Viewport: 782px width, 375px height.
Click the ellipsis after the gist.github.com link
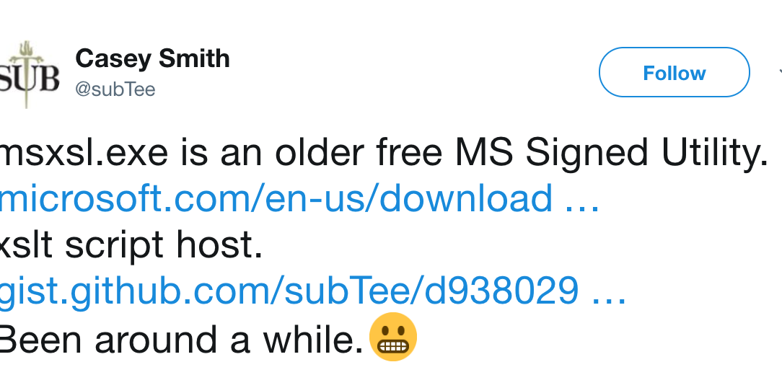tap(608, 294)
